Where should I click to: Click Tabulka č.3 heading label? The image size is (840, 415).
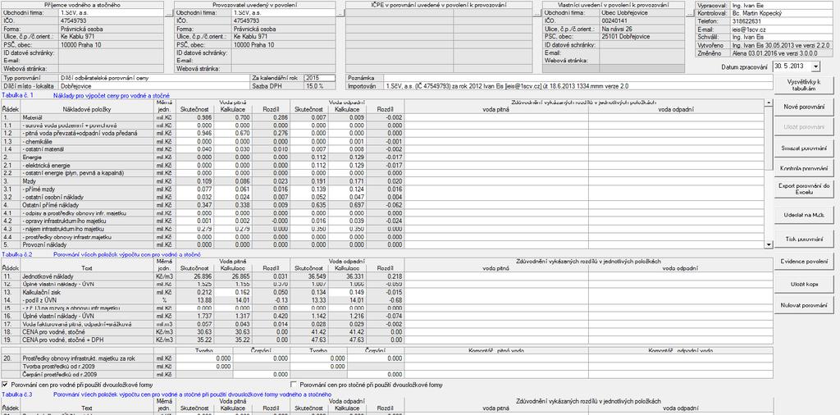pyautogui.click(x=18, y=394)
